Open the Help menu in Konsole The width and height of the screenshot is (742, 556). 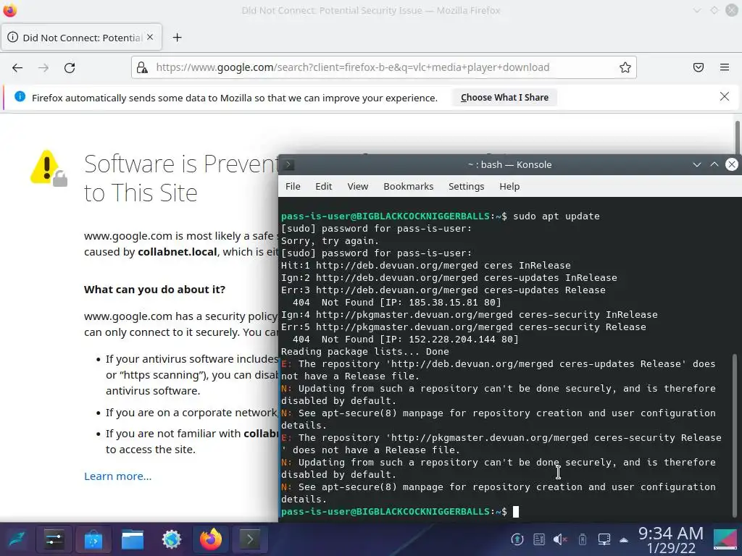tap(509, 186)
